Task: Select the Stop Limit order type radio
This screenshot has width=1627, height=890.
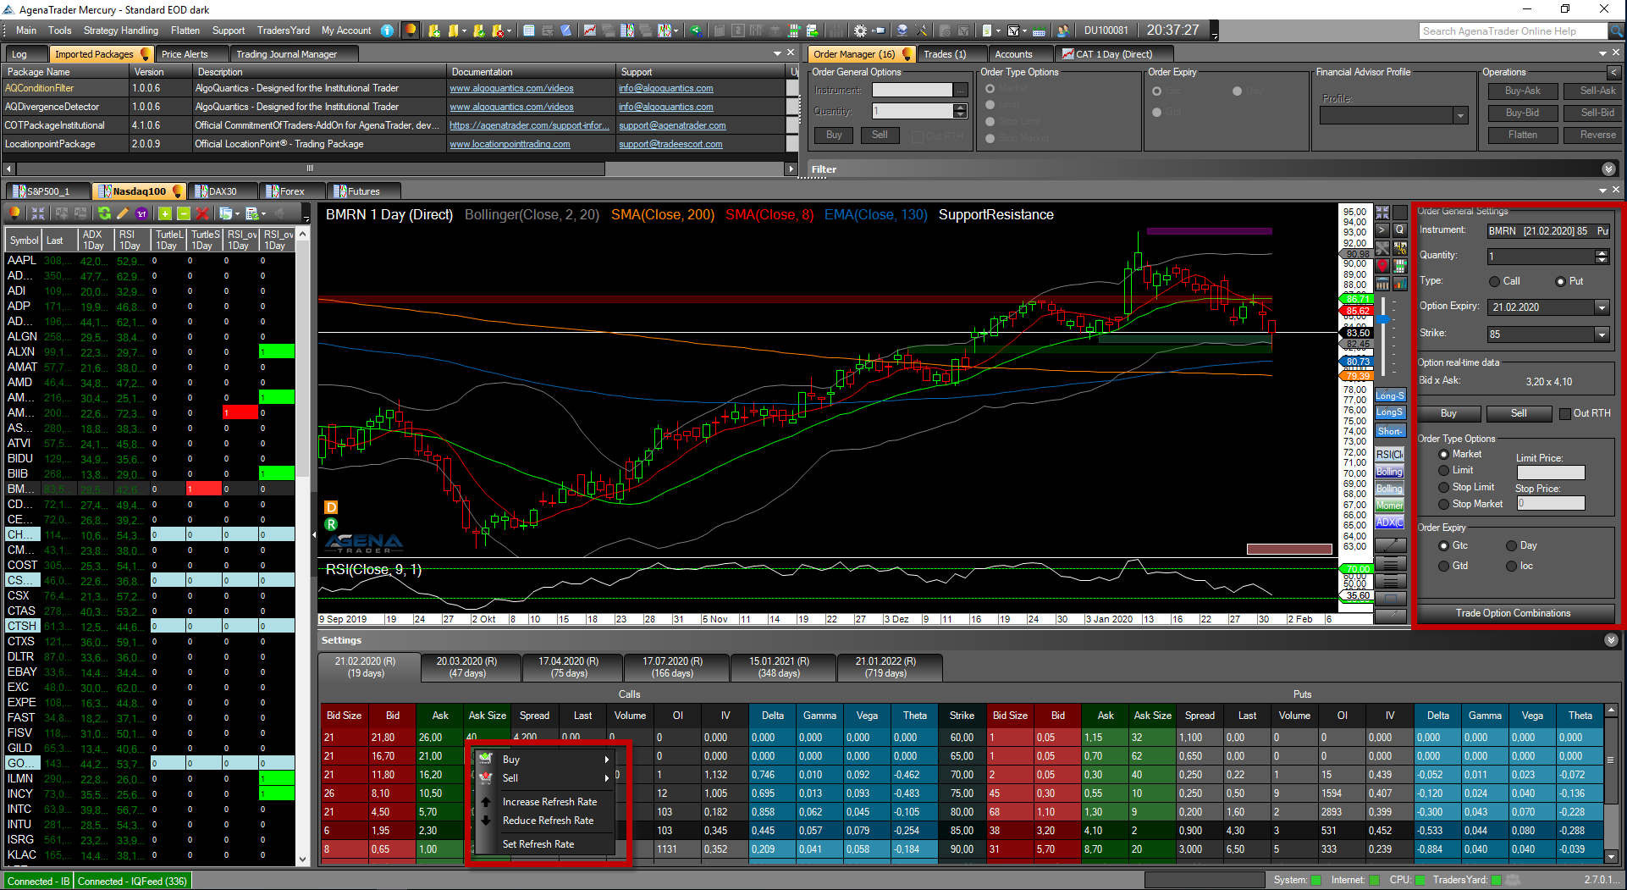Action: (x=1444, y=488)
